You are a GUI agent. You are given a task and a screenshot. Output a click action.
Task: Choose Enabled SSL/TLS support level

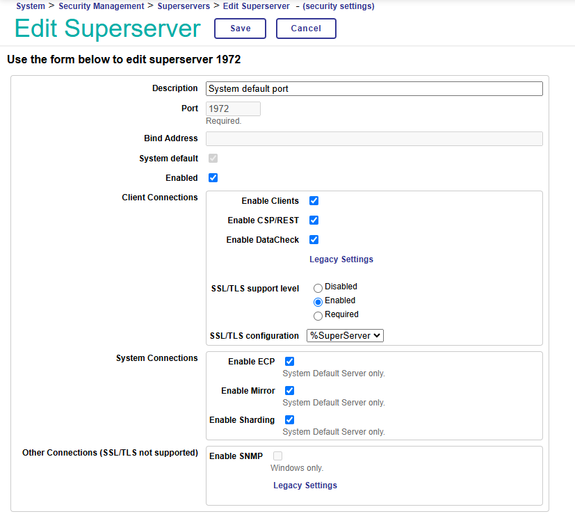(318, 302)
